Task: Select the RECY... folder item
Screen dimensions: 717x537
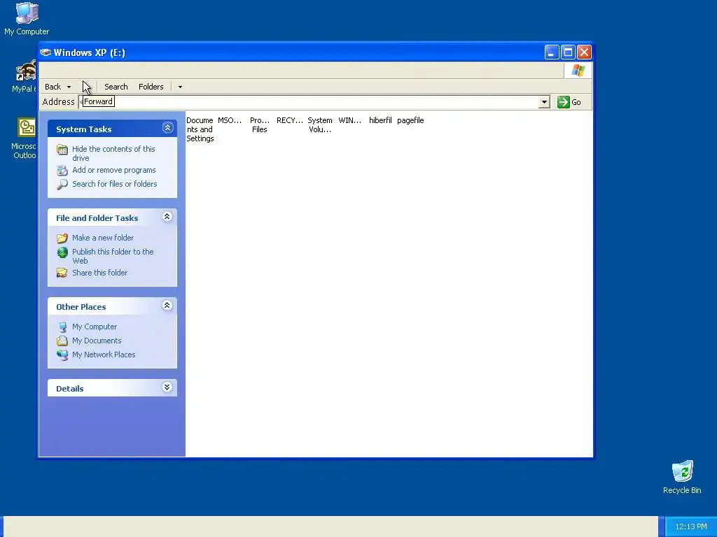Action: (289, 120)
